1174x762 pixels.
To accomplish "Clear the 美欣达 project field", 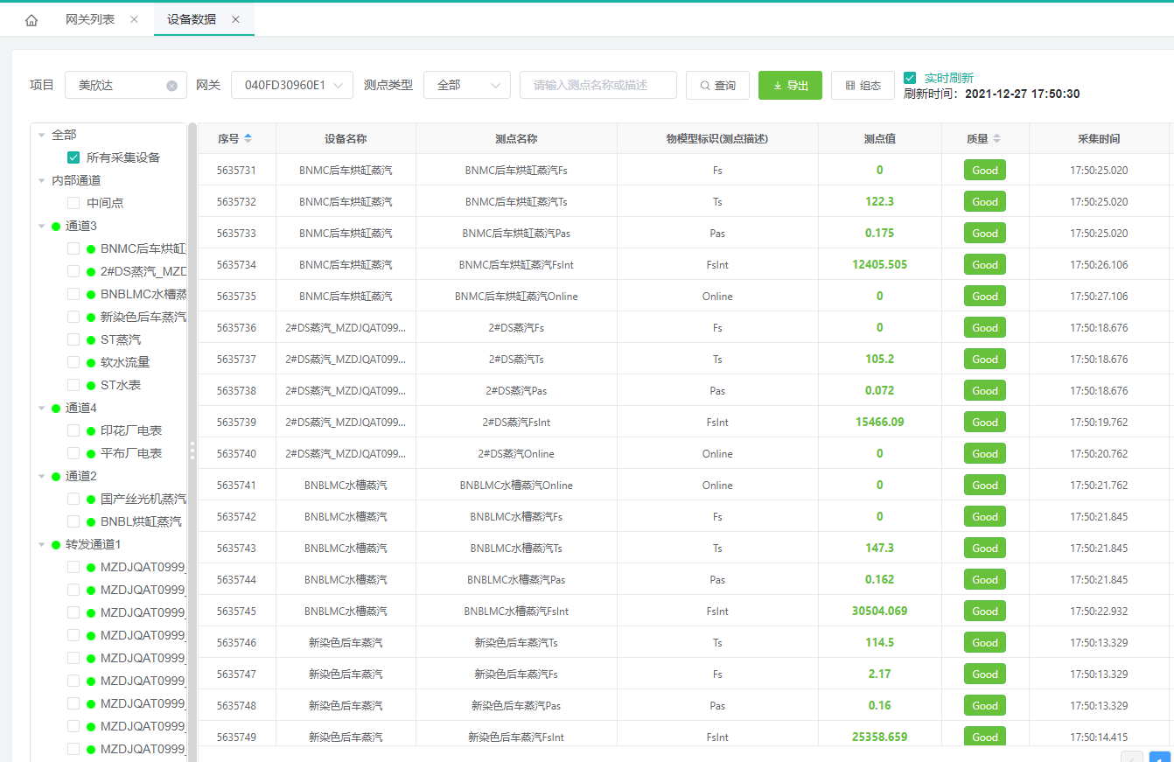I will point(171,86).
